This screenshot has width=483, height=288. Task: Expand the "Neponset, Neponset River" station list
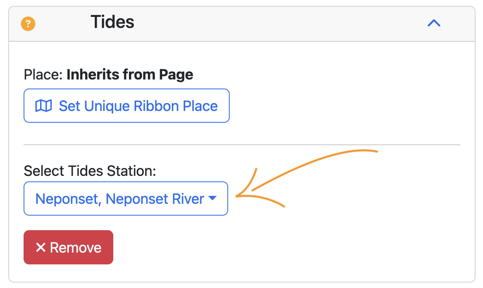(x=126, y=199)
